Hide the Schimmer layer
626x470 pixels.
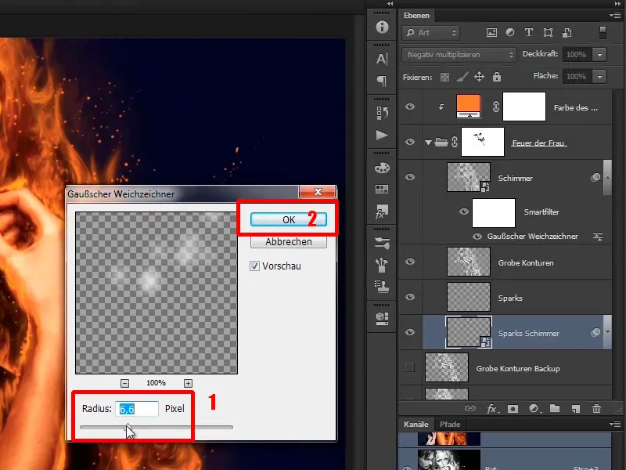[x=410, y=177]
